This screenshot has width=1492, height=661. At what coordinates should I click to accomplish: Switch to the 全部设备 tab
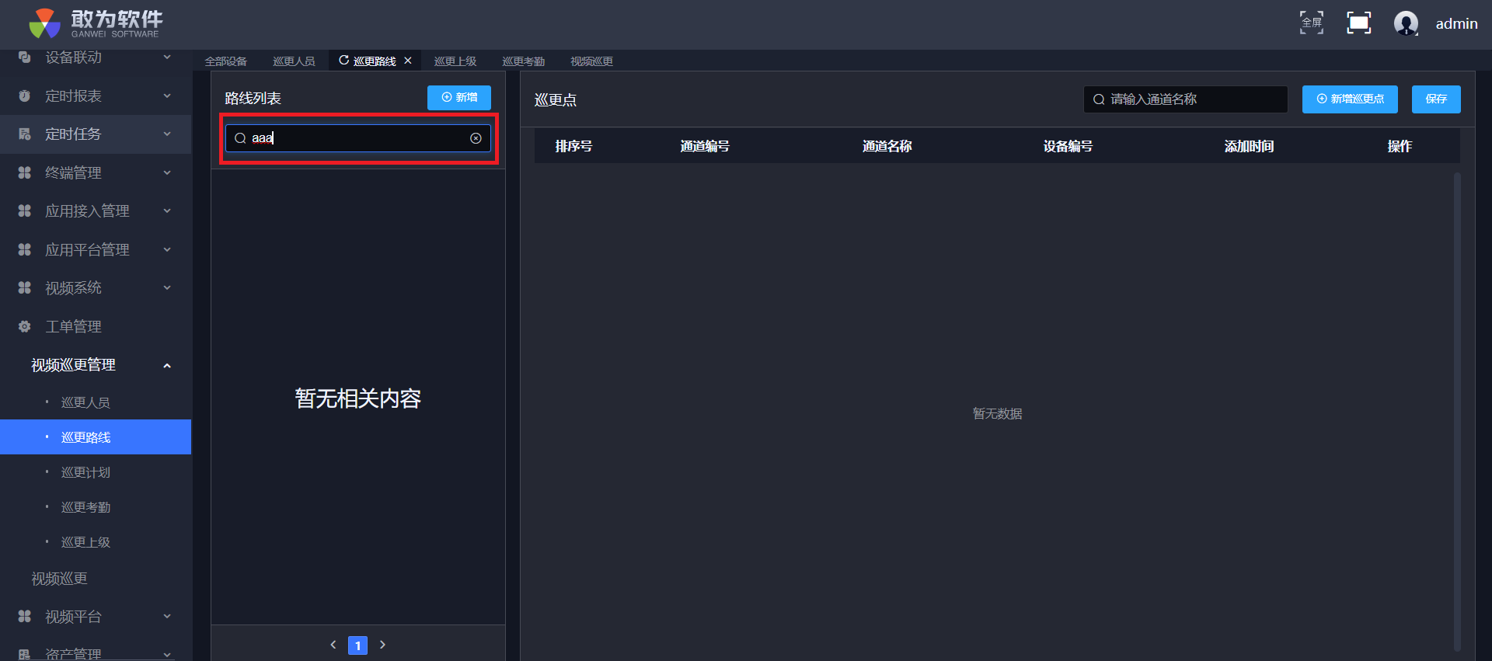[226, 61]
